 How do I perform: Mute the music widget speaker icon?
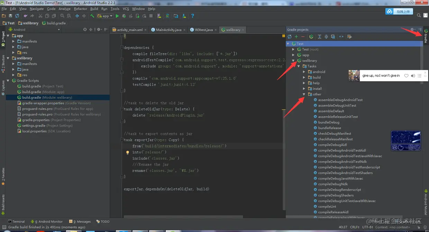[x=413, y=75]
